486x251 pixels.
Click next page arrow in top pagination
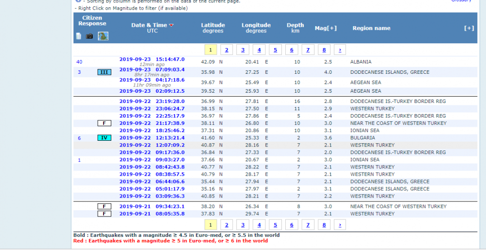tap(340, 50)
